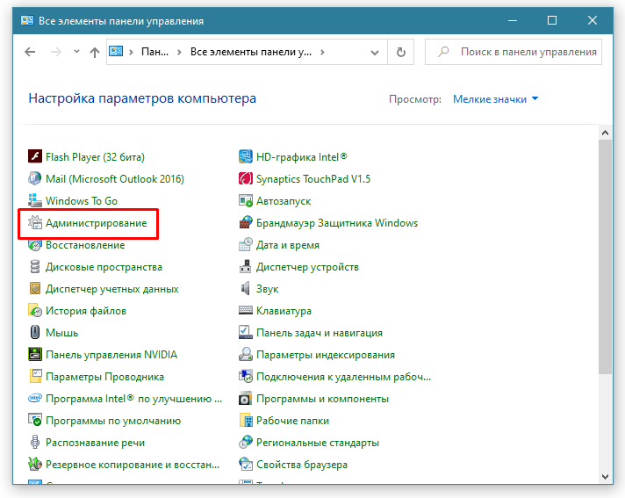
Task: Click the Мышь mouse icon
Action: [35, 333]
